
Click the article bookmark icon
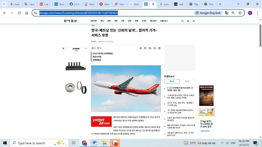pos(145,48)
